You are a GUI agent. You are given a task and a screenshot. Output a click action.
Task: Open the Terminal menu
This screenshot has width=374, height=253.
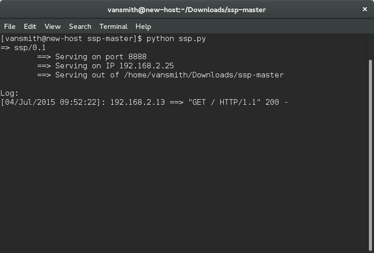113,26
